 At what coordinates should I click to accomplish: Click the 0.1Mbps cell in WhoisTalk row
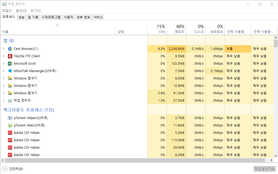215,71
